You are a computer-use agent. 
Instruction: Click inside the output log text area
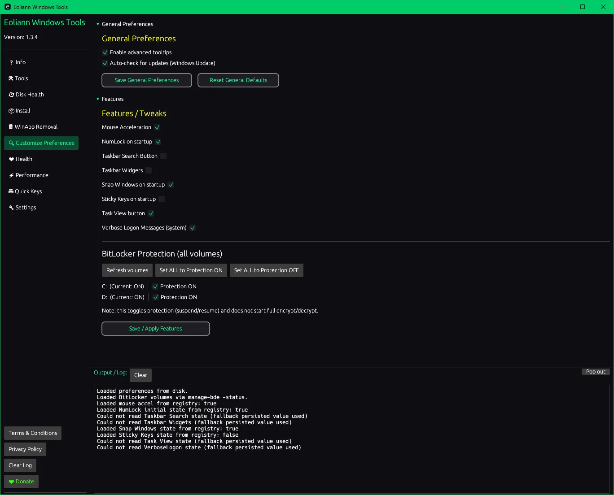pos(351,466)
